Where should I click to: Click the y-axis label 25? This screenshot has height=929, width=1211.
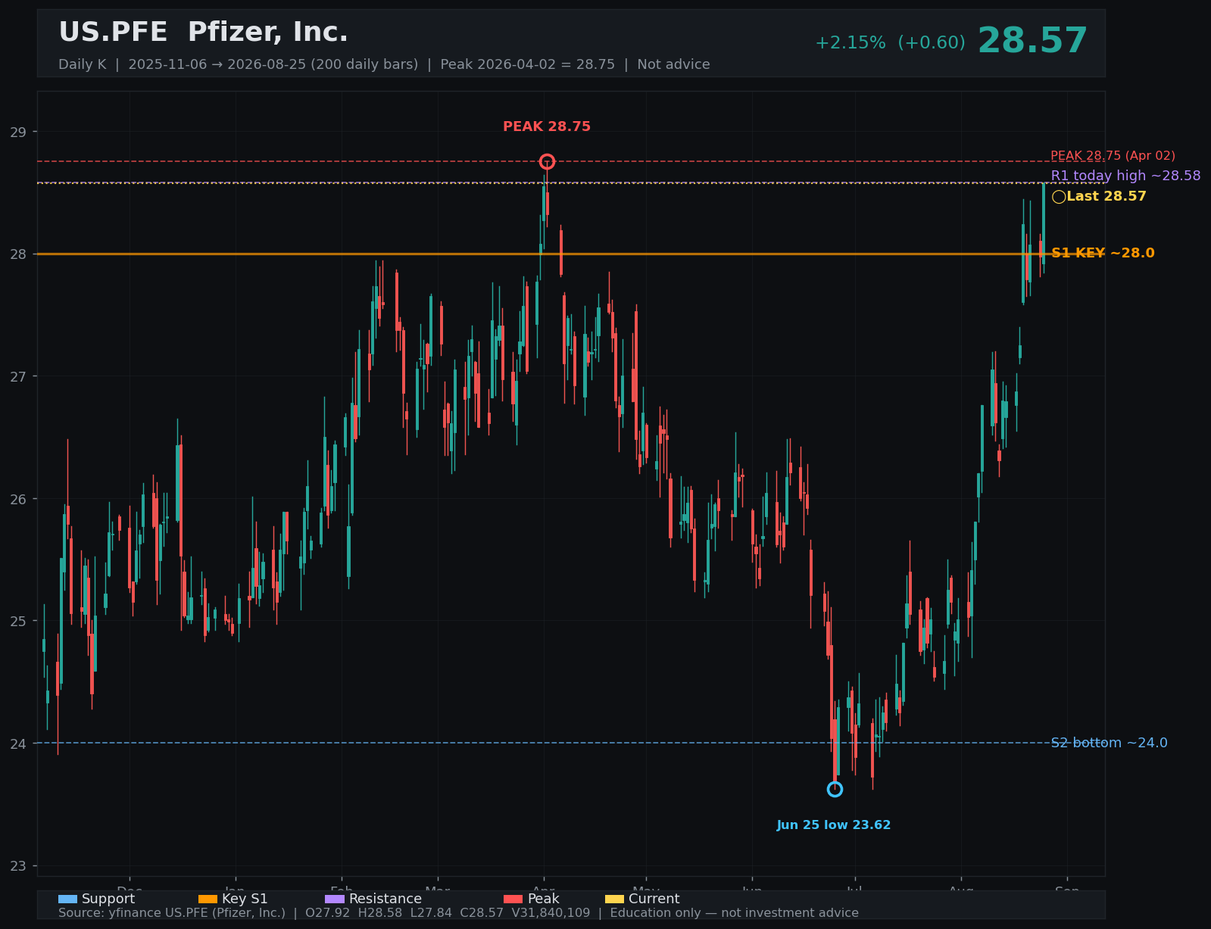[x=18, y=622]
